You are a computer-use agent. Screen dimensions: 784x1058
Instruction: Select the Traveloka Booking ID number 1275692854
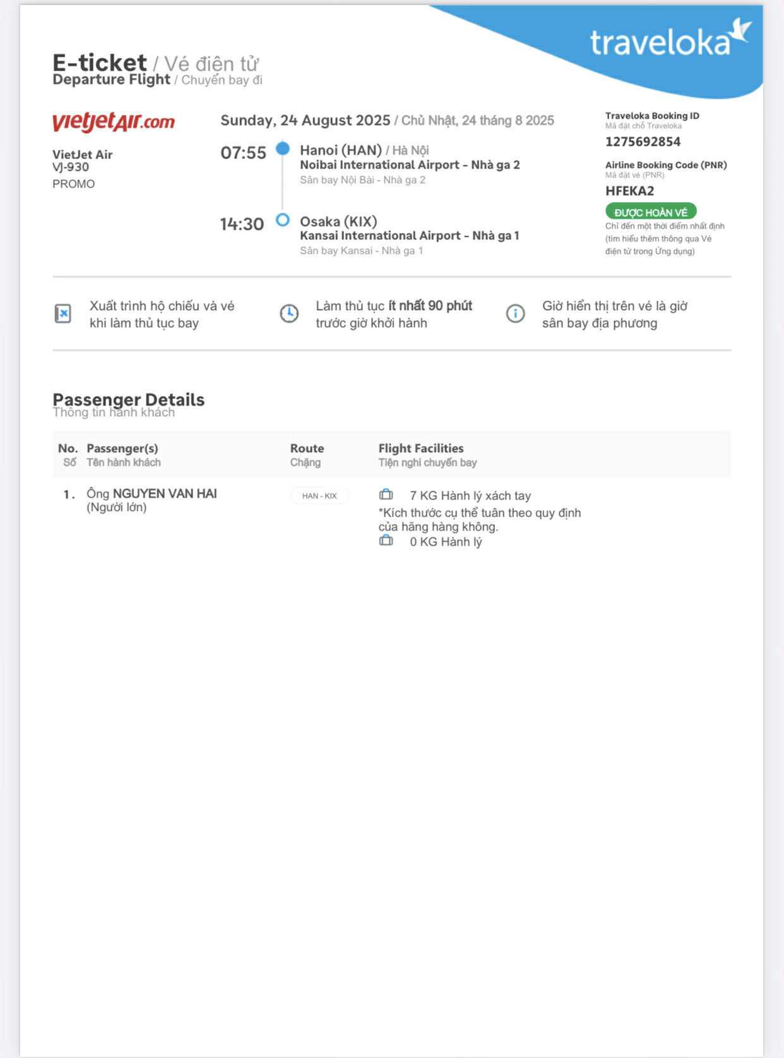click(643, 141)
